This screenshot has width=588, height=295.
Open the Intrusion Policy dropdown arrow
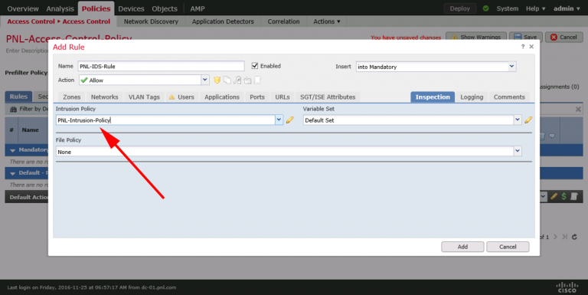(x=279, y=120)
